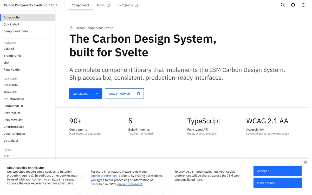The image size is (312, 195).
Task: Click the 'WCAG 2.1 AA' stat heading
Action: pos(267,121)
